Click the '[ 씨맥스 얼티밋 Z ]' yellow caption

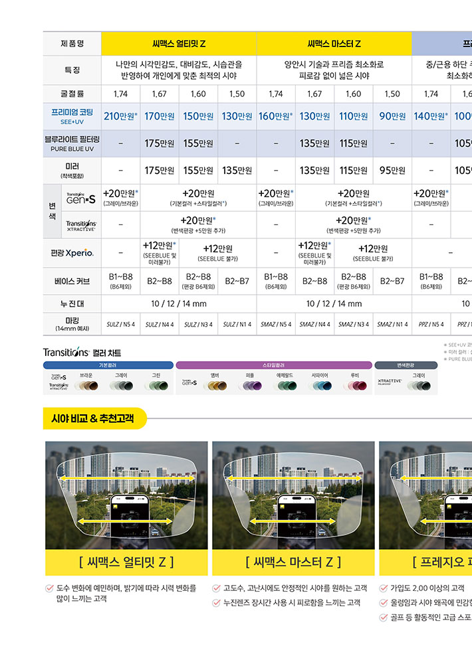[126, 562]
